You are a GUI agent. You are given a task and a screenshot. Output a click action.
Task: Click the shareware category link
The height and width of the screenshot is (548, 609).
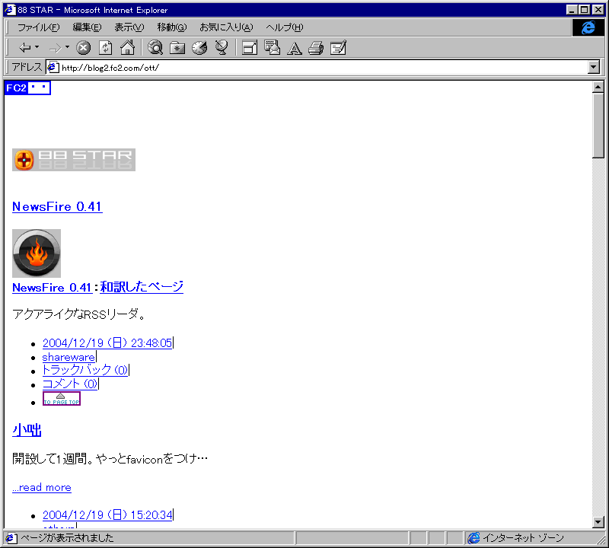coord(69,357)
